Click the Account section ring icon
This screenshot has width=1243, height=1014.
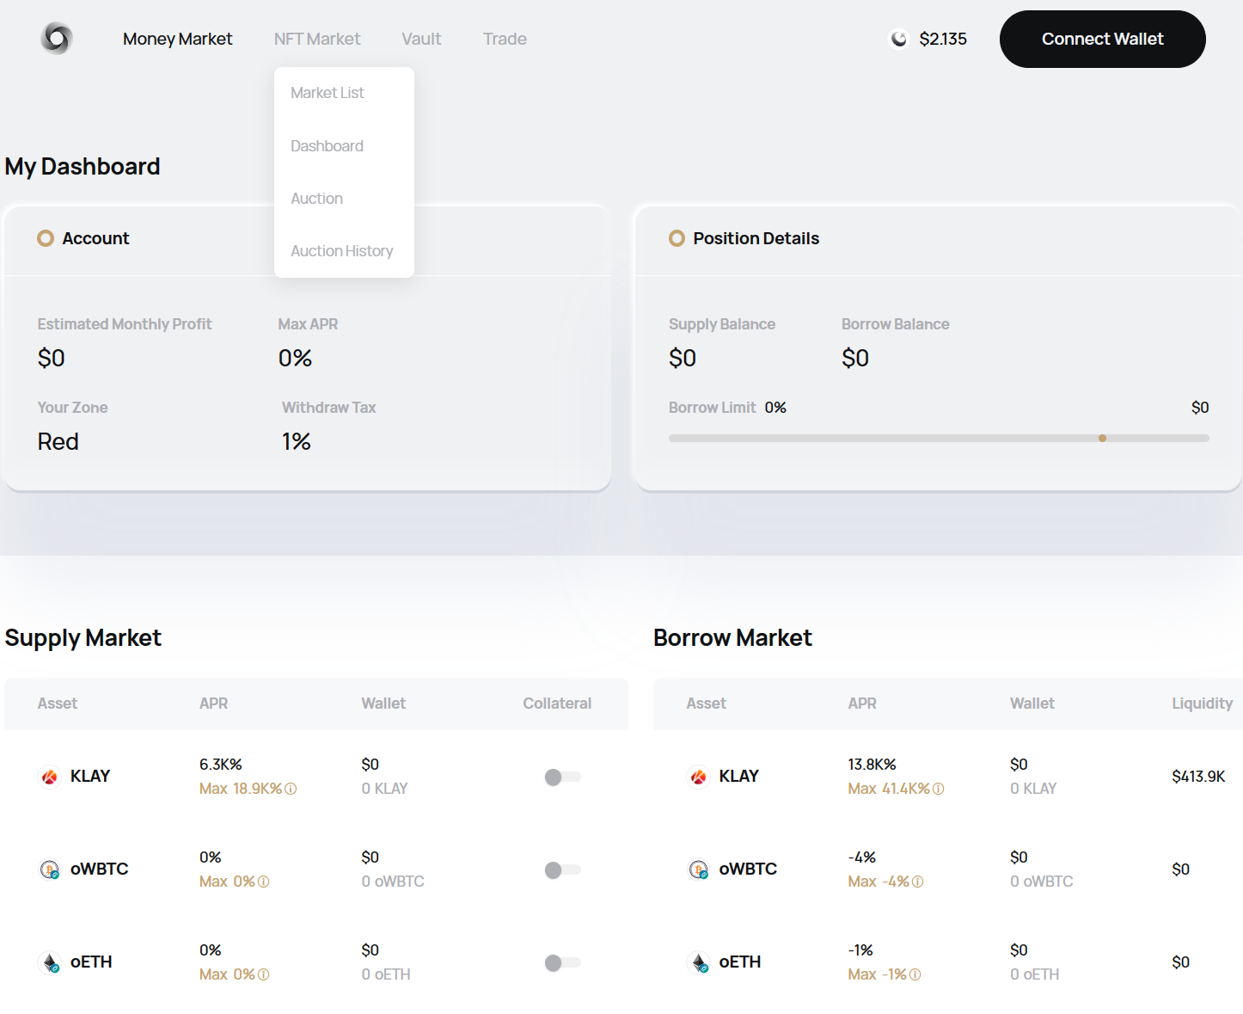[46, 238]
